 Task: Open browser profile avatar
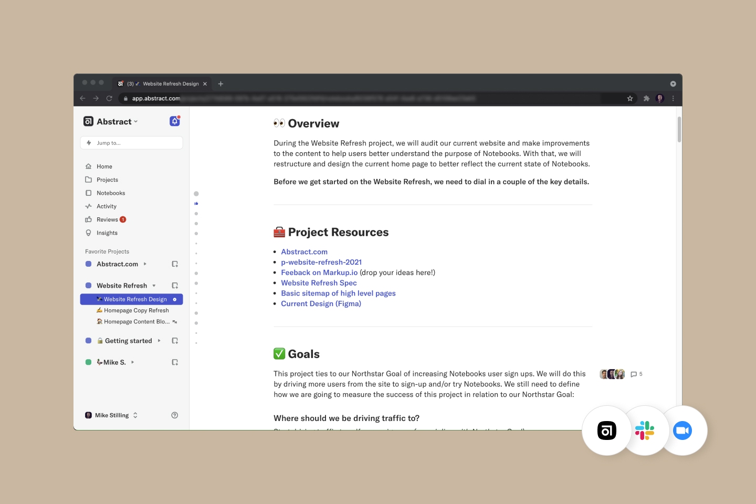click(x=660, y=98)
